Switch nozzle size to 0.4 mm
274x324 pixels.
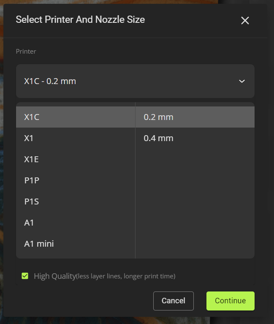(x=195, y=138)
